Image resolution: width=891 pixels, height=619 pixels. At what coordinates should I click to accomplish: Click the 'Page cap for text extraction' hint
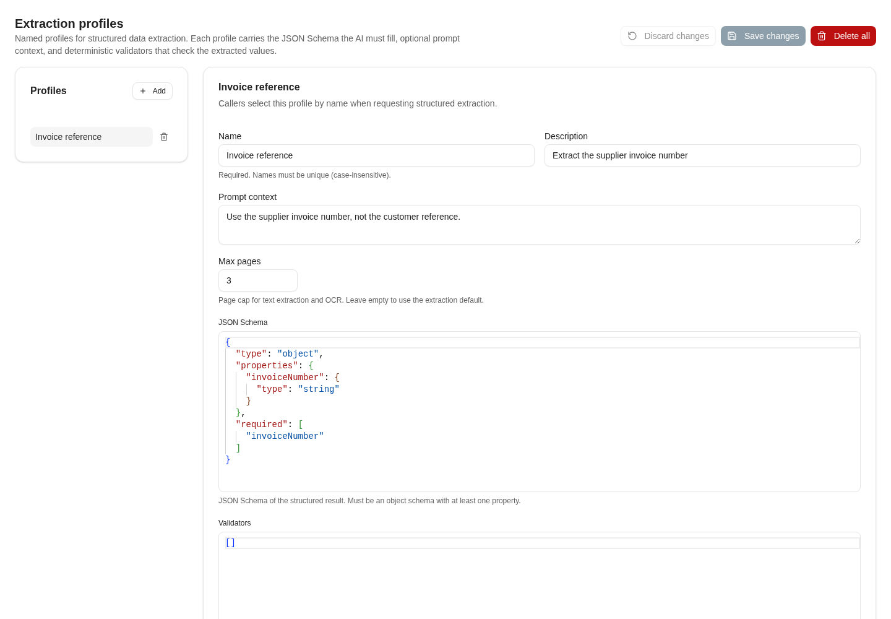tap(351, 300)
